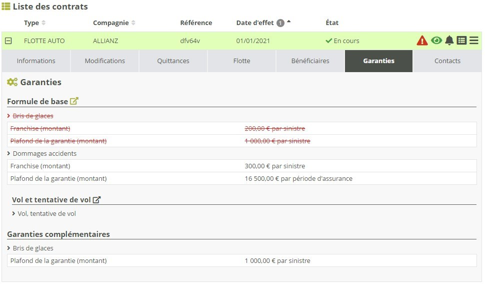Open the hamburger menu for the contract
Image resolution: width=485 pixels, height=284 pixels.
click(473, 41)
